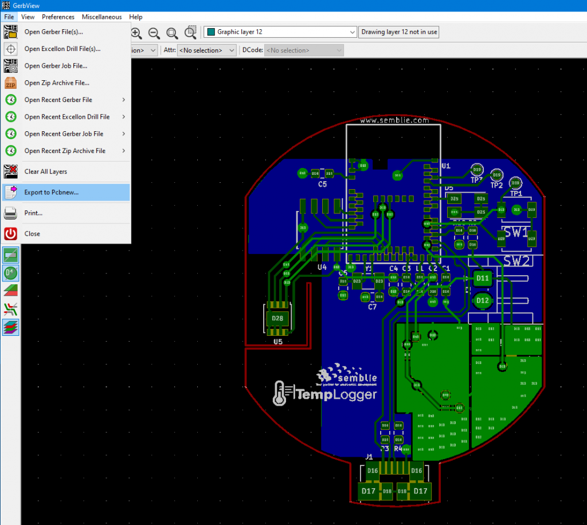Click the Open Zip Archive File icon
587x525 pixels.
[x=11, y=83]
